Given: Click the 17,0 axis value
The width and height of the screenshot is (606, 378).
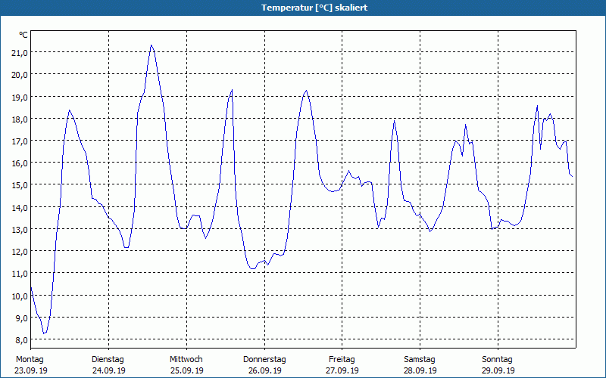Looking at the screenshot, I should click(x=20, y=141).
